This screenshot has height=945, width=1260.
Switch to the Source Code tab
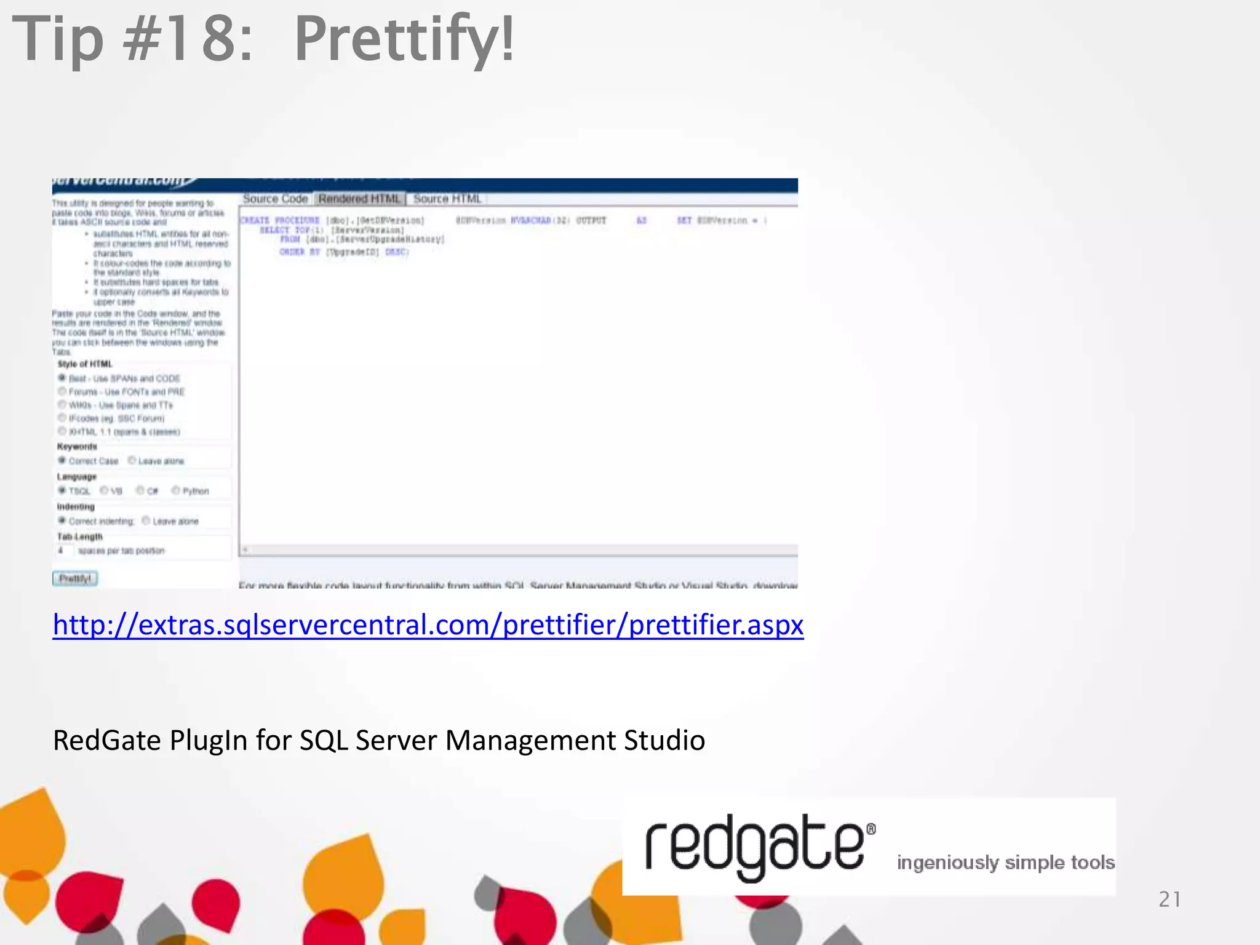tap(275, 199)
